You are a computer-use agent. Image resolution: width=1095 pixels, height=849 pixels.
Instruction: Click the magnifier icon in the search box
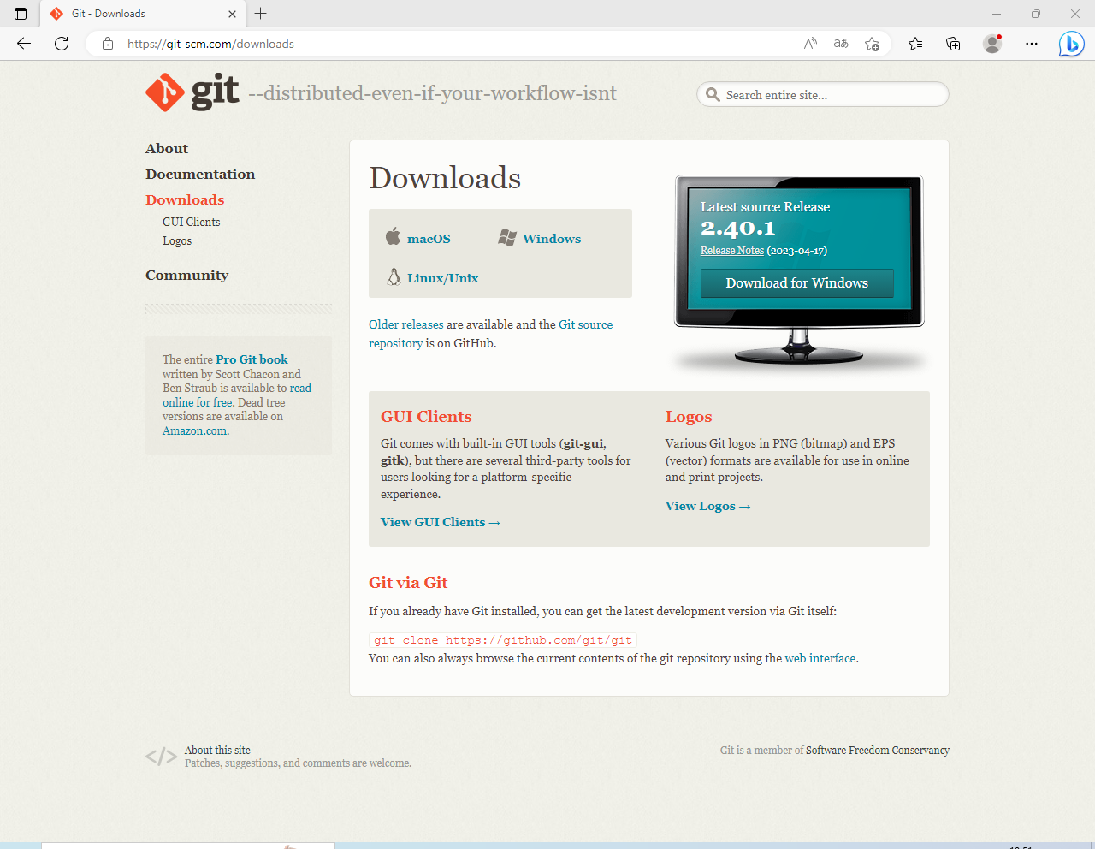coord(713,95)
